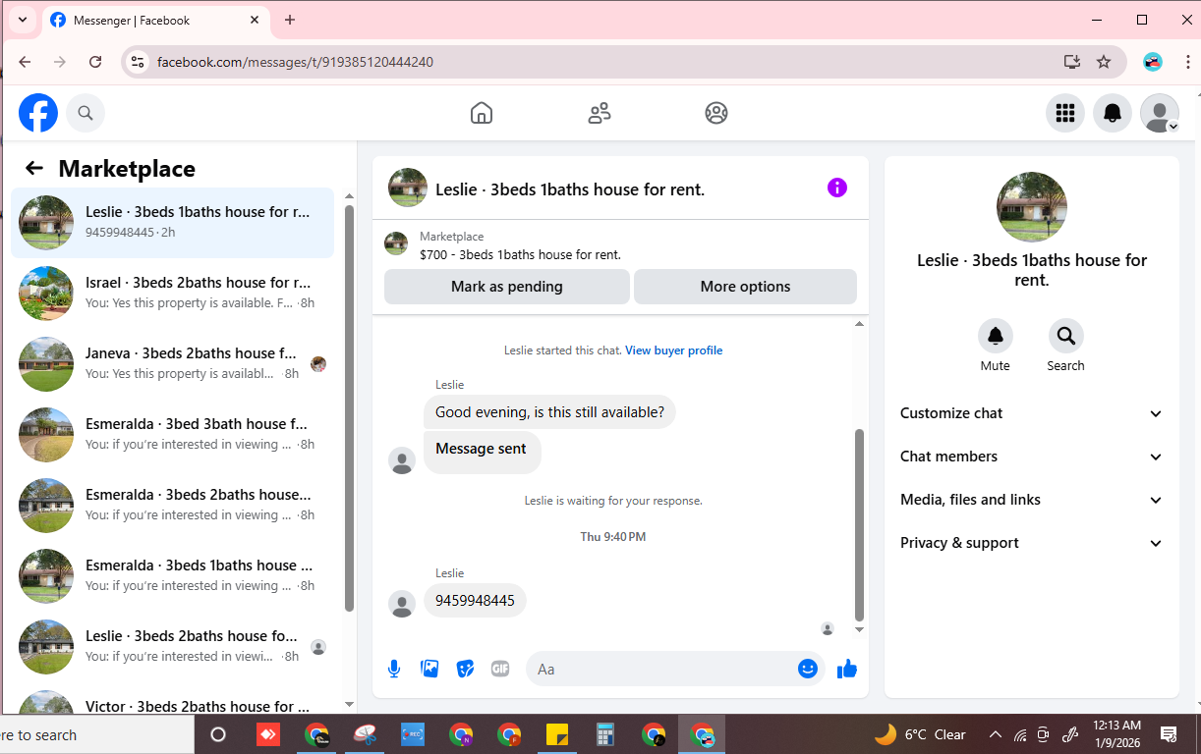Open the account profile avatar menu
This screenshot has height=754, width=1201.
(x=1160, y=113)
